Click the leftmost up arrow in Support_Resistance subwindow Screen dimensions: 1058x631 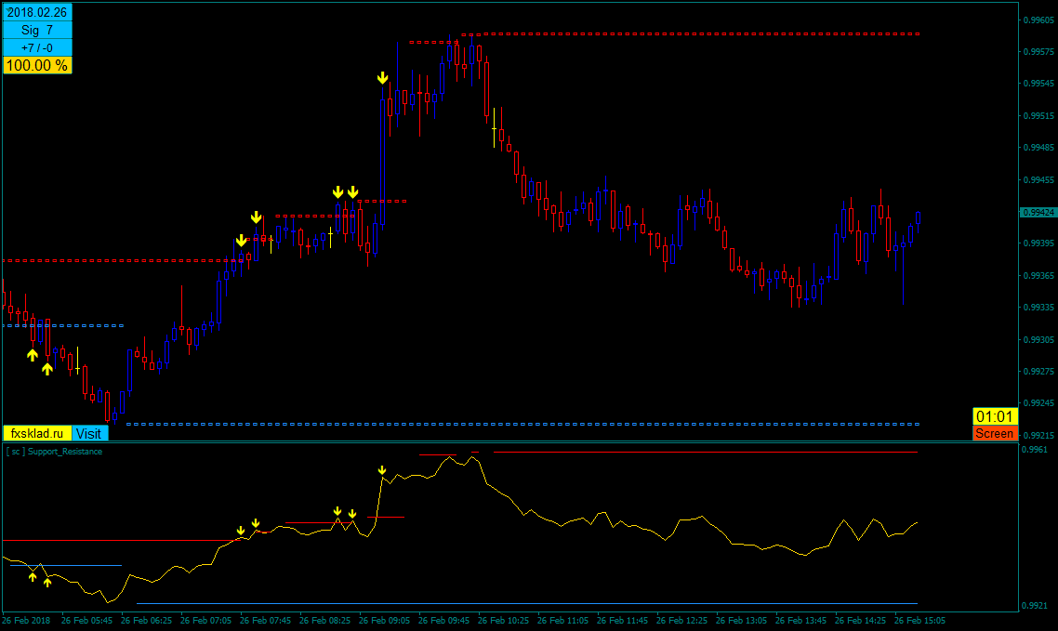coord(33,577)
